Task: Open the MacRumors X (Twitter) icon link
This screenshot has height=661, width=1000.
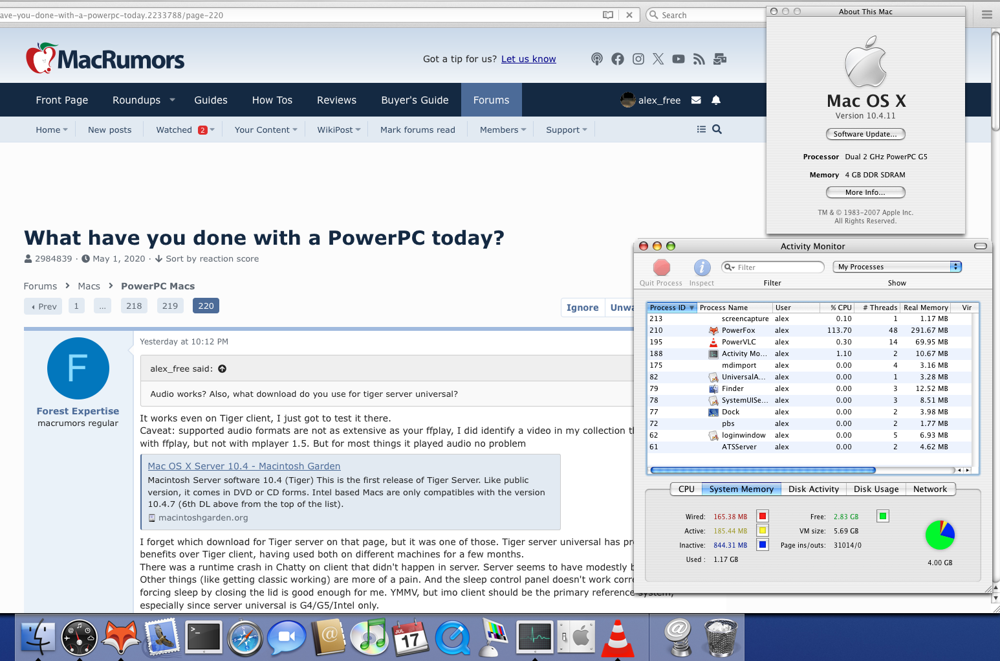Action: [658, 59]
